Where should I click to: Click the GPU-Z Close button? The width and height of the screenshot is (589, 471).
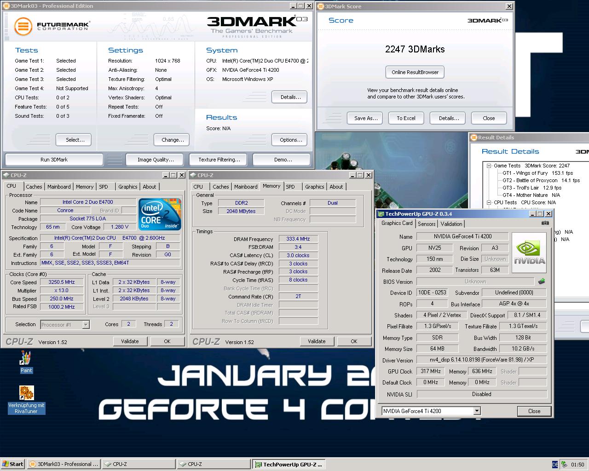tap(534, 411)
